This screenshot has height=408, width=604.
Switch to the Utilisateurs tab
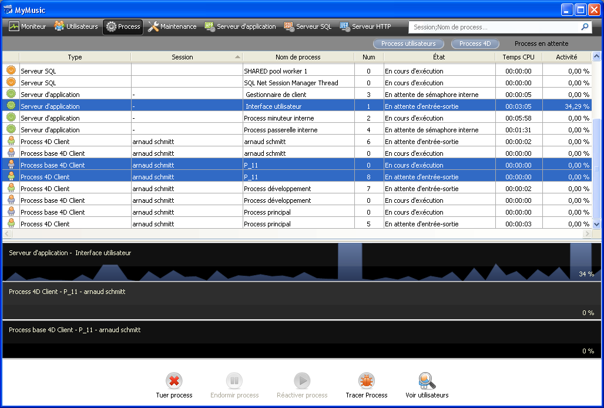(x=76, y=26)
